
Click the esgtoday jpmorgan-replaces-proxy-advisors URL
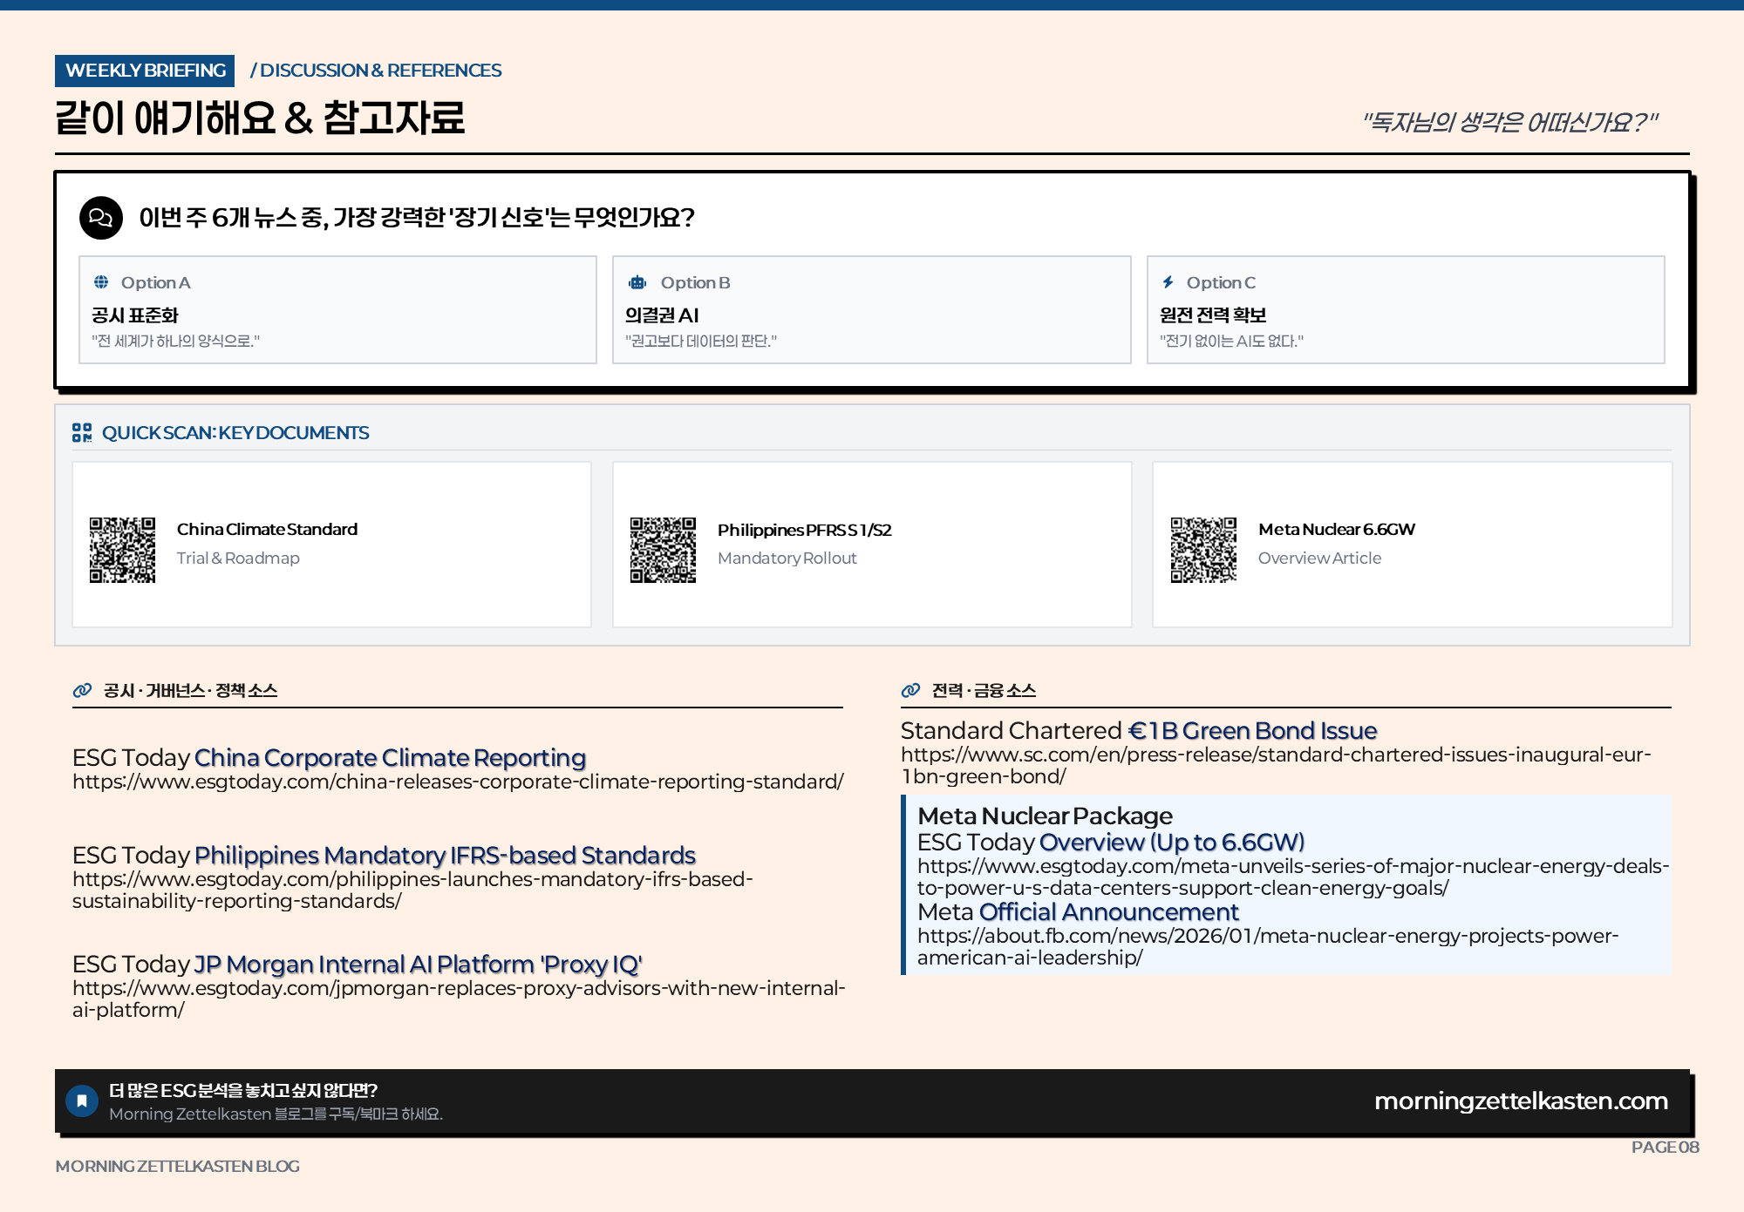click(459, 999)
